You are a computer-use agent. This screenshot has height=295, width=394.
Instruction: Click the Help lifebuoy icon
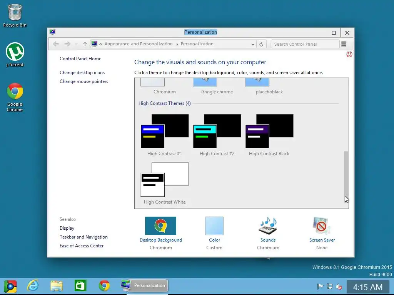(x=349, y=54)
